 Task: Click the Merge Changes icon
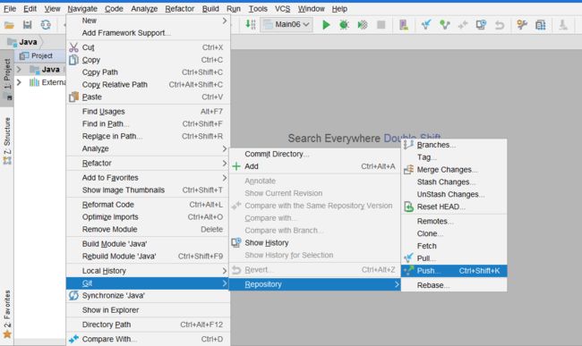(x=408, y=170)
